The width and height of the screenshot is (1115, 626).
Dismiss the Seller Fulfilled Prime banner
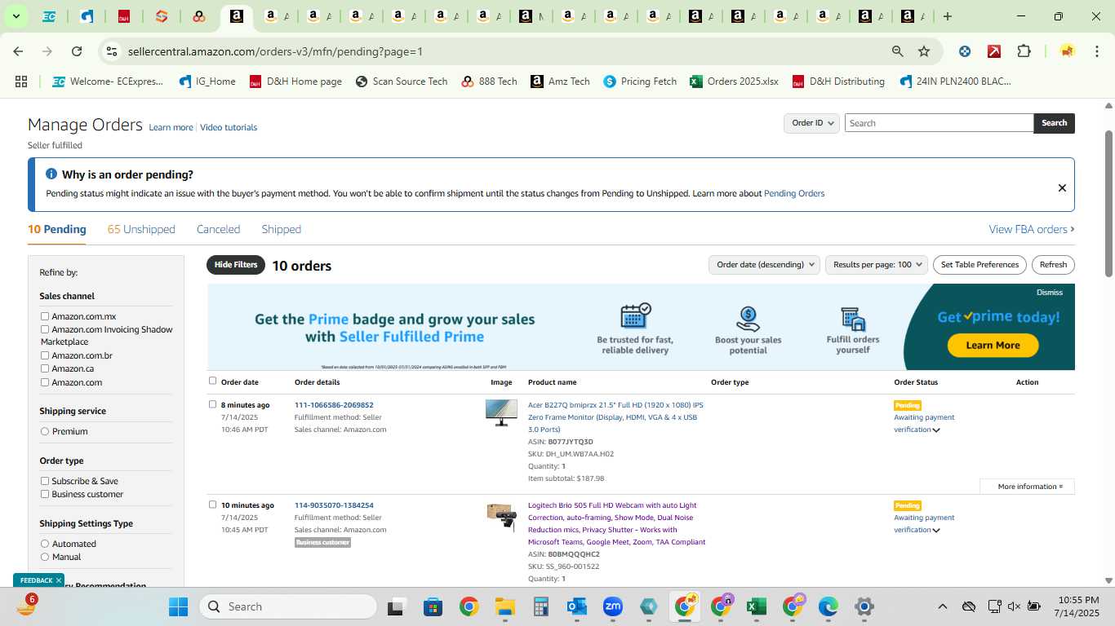pos(1050,293)
